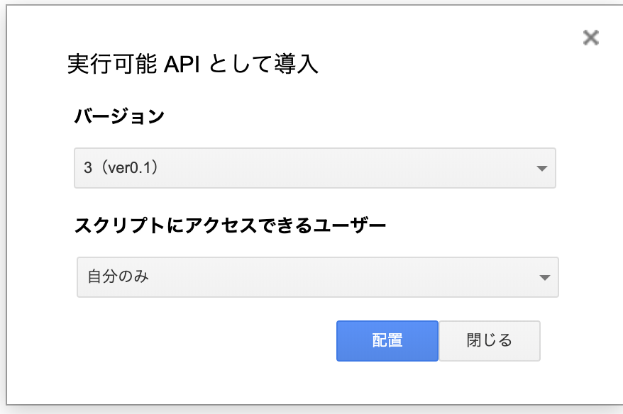The image size is (623, 414).
Task: Click the スクリプトにアクセスできるユーザー heading
Action: coord(230,225)
